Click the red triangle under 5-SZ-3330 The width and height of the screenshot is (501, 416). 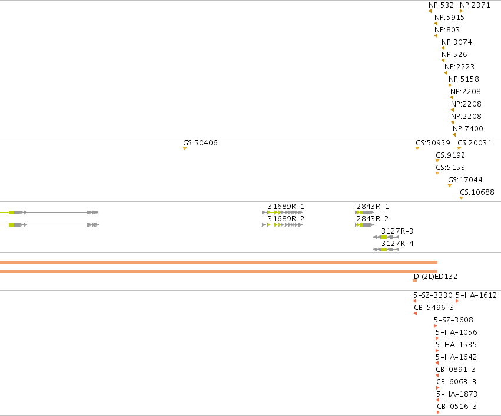[414, 301]
